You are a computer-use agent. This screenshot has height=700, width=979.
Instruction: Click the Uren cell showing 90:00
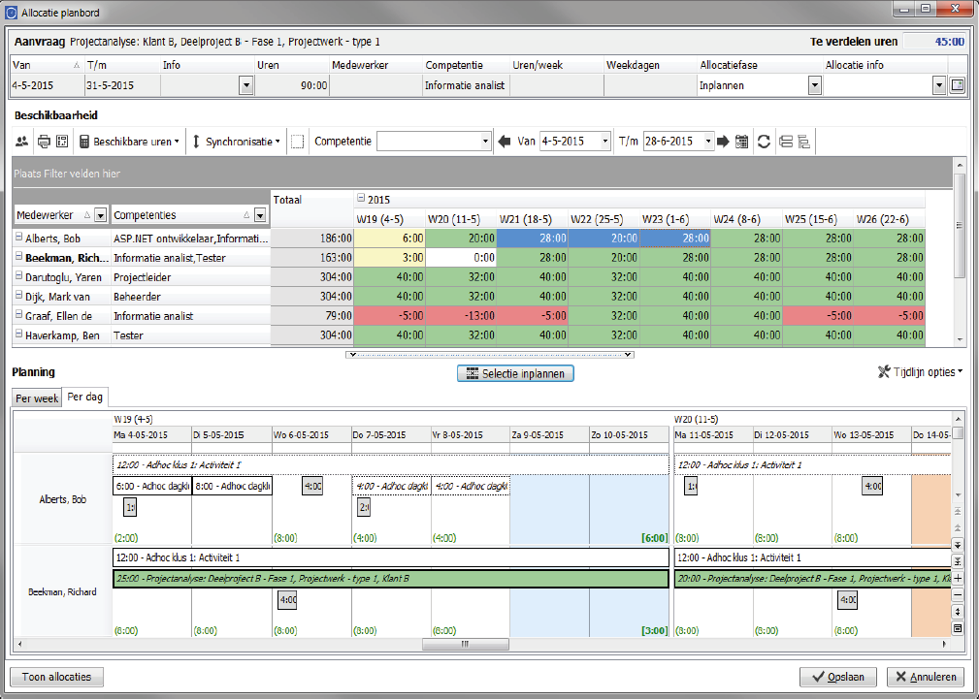[292, 85]
